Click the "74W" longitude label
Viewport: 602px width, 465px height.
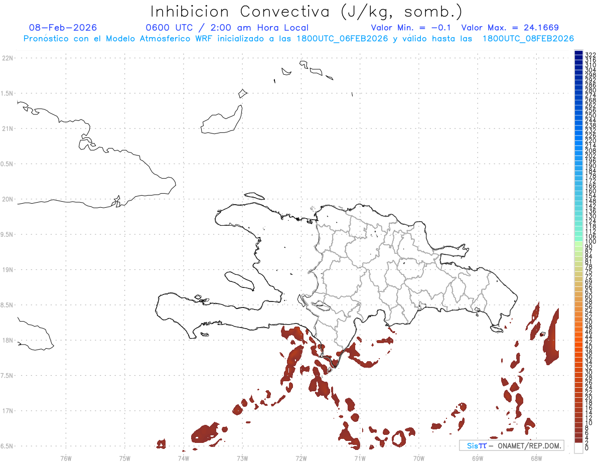(x=183, y=458)
